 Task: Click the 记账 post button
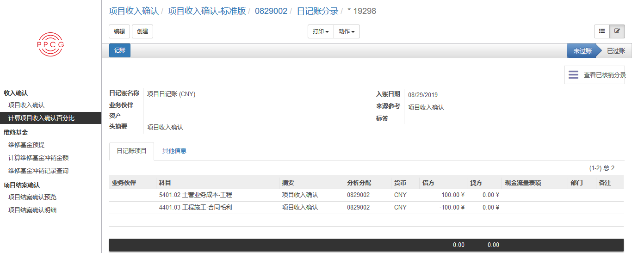[x=120, y=50]
